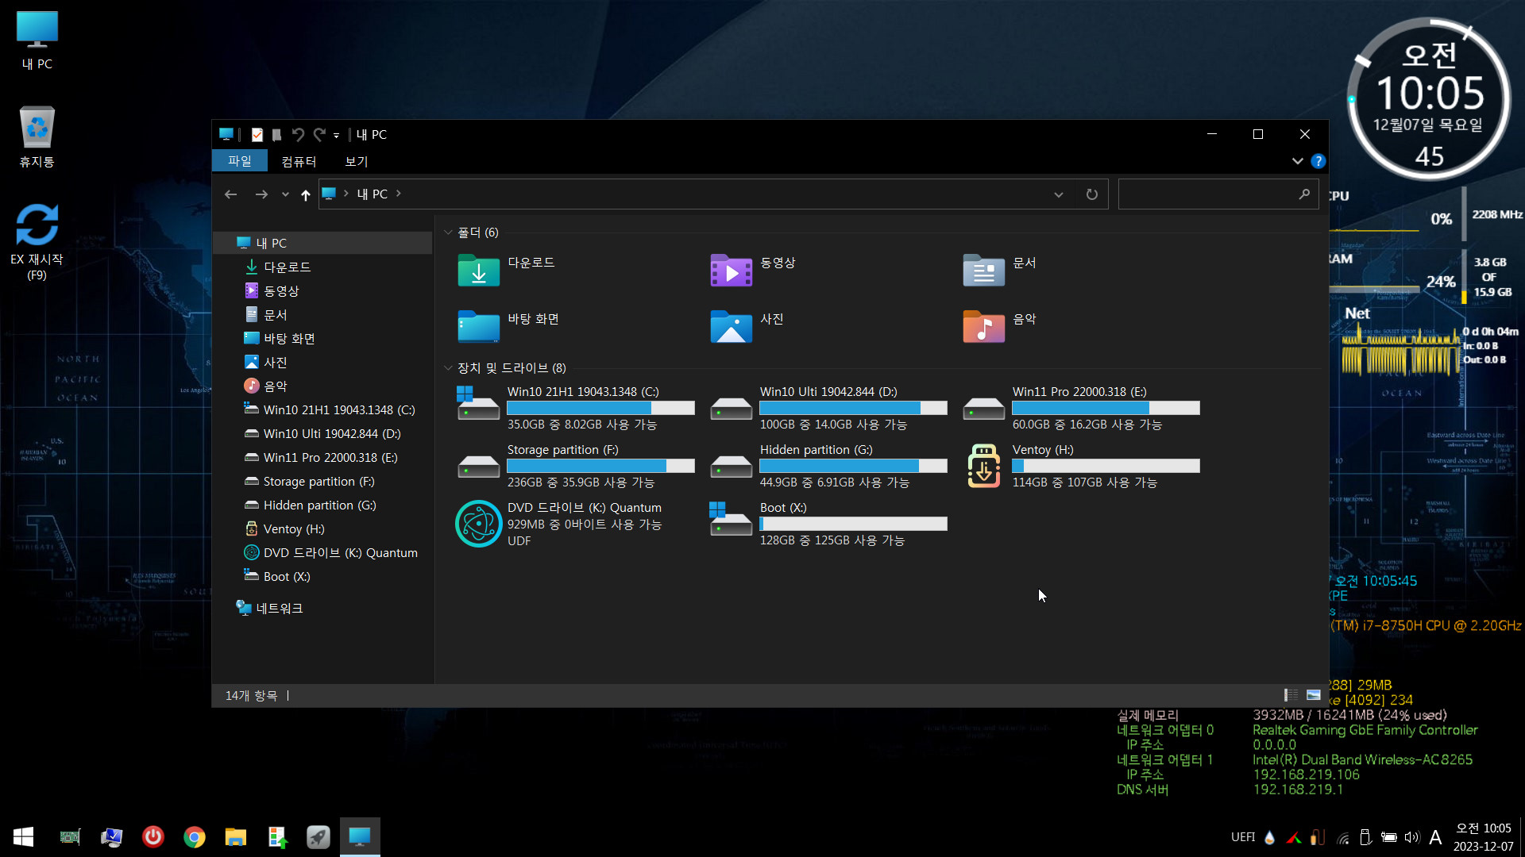
Task: Switch to details view in status bar
Action: pyautogui.click(x=1291, y=695)
